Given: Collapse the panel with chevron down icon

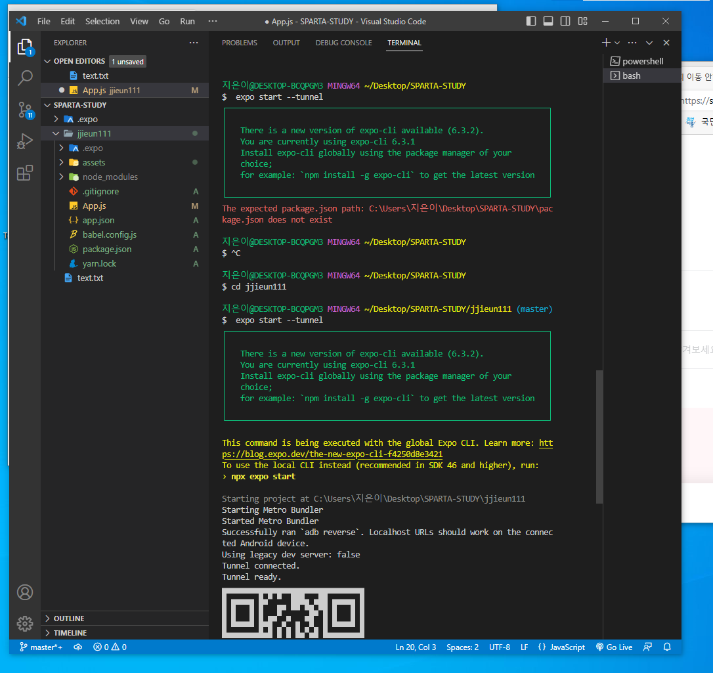Looking at the screenshot, I should (x=649, y=43).
